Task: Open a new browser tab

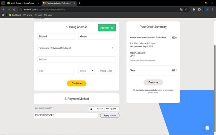Action: [80, 3]
